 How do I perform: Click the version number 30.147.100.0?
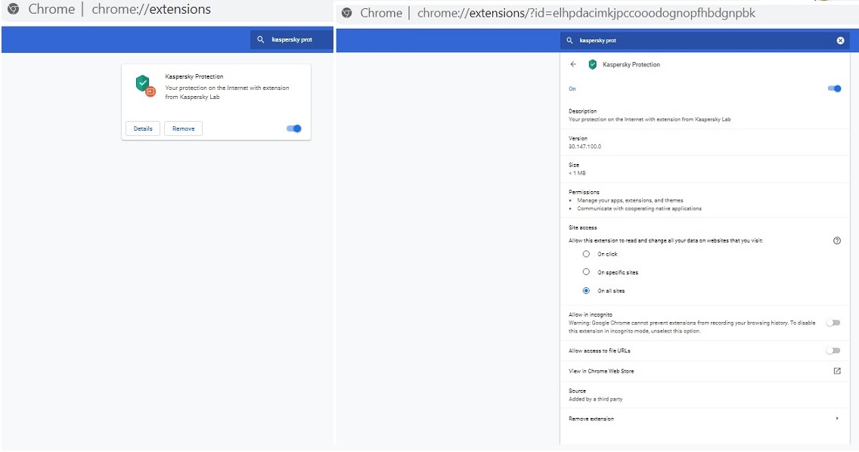click(585, 147)
